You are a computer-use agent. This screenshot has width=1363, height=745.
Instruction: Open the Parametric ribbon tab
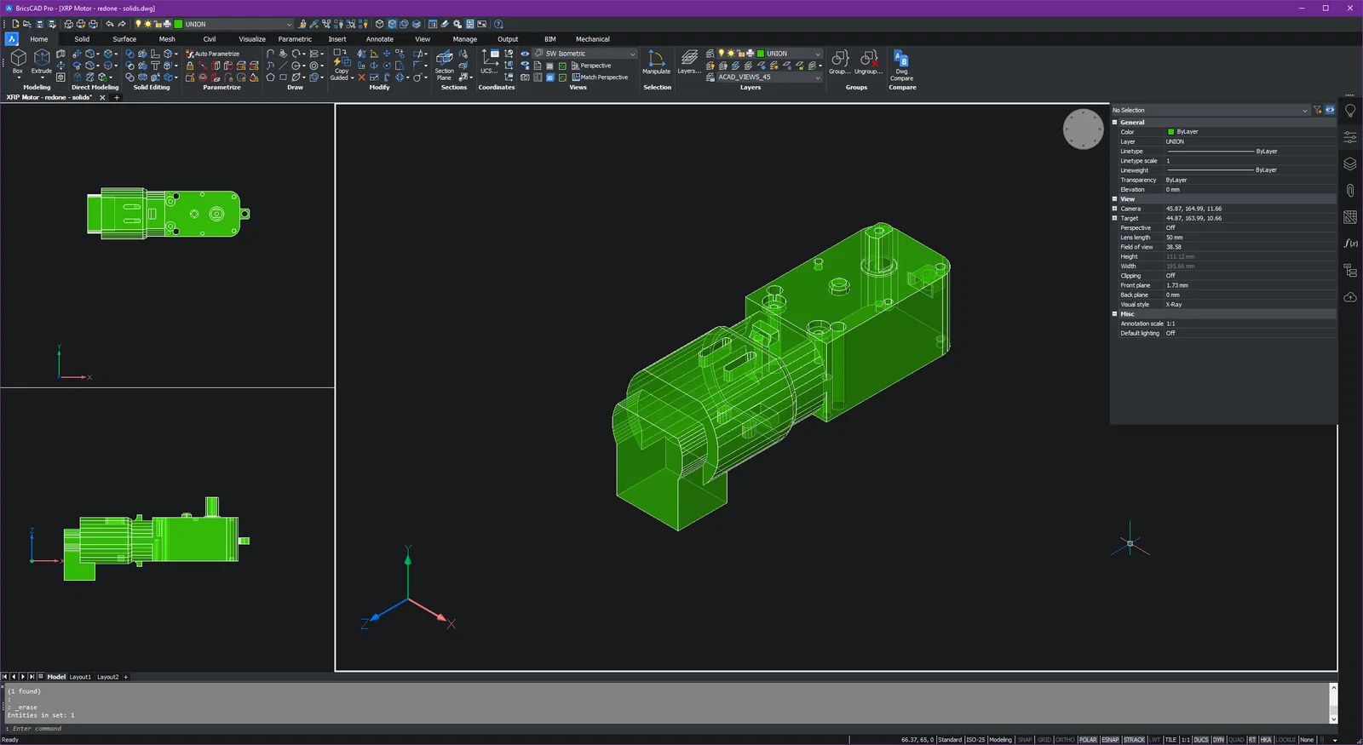click(x=295, y=39)
